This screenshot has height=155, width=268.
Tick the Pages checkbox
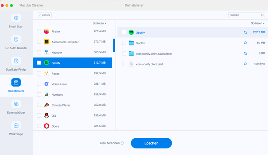[39, 73]
